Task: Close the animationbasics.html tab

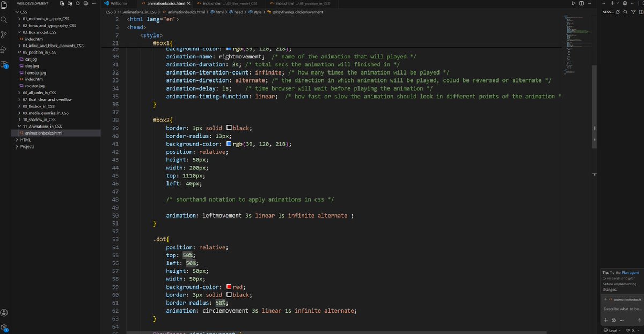Action: pyautogui.click(x=188, y=3)
